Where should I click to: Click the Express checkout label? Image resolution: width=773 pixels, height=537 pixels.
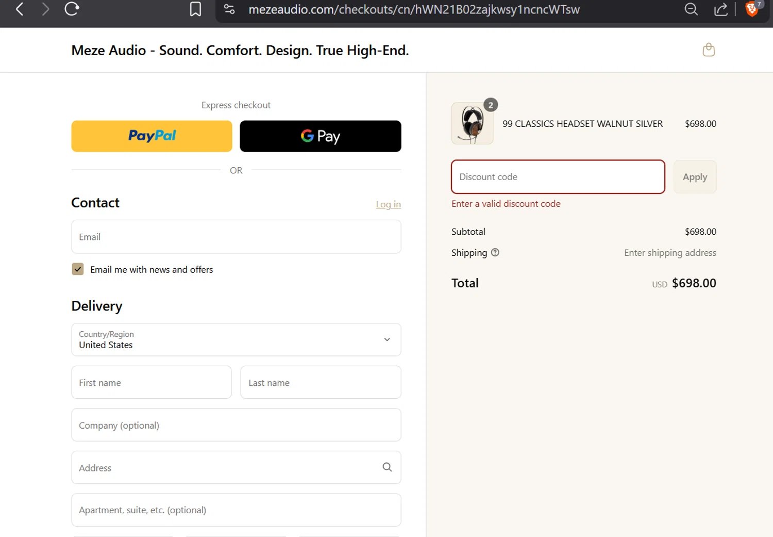(x=236, y=105)
